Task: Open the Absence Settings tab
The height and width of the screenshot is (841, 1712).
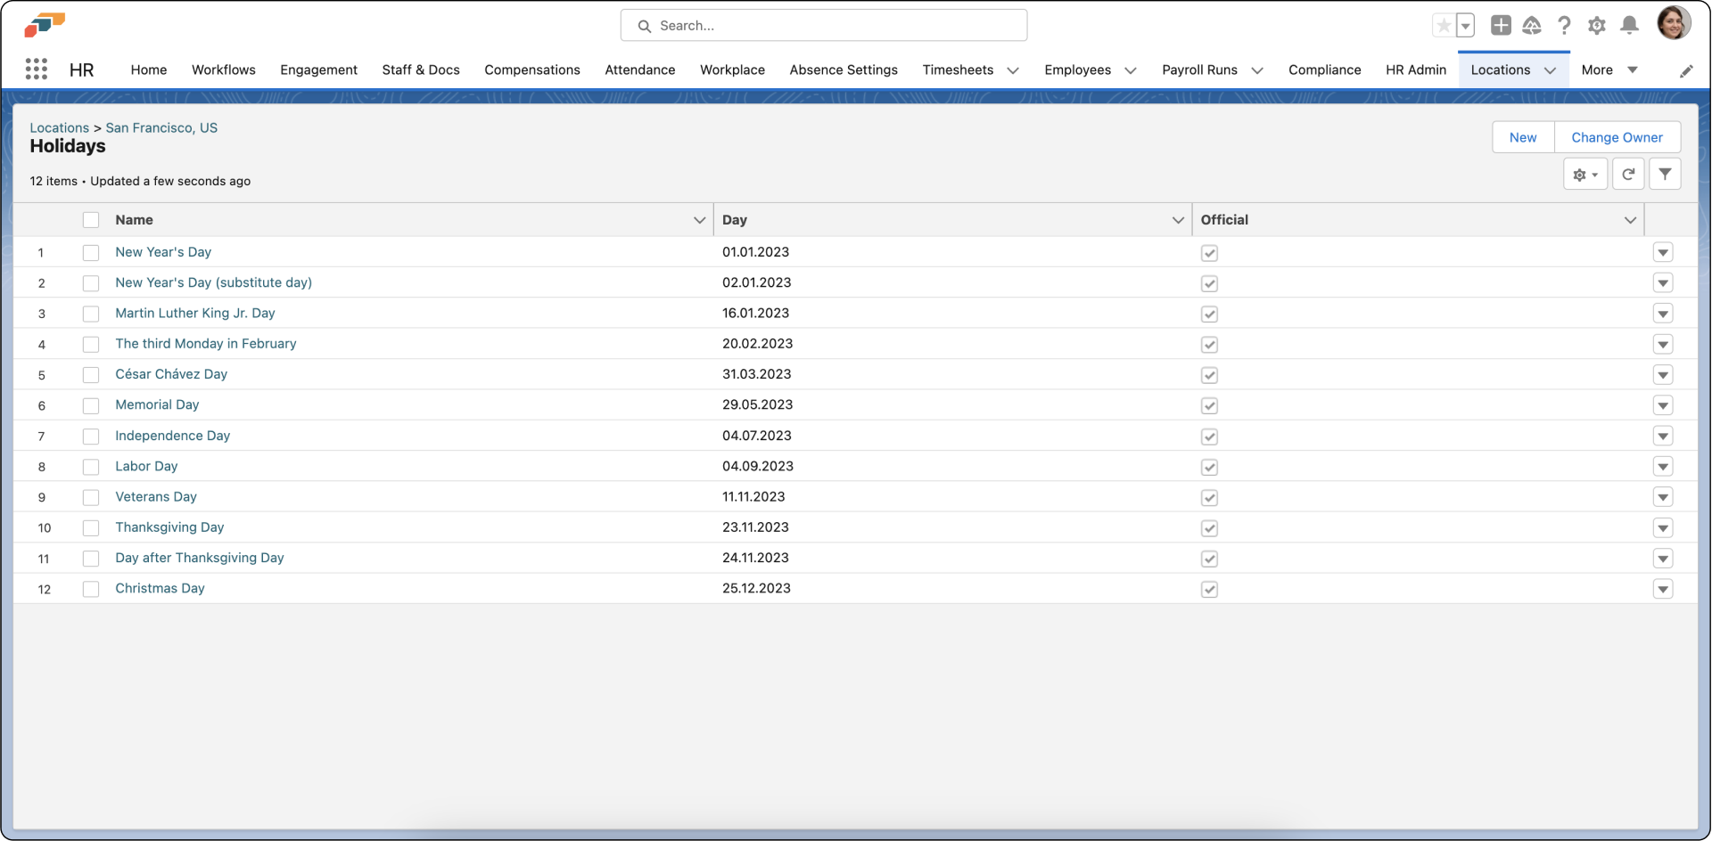Action: pos(843,69)
